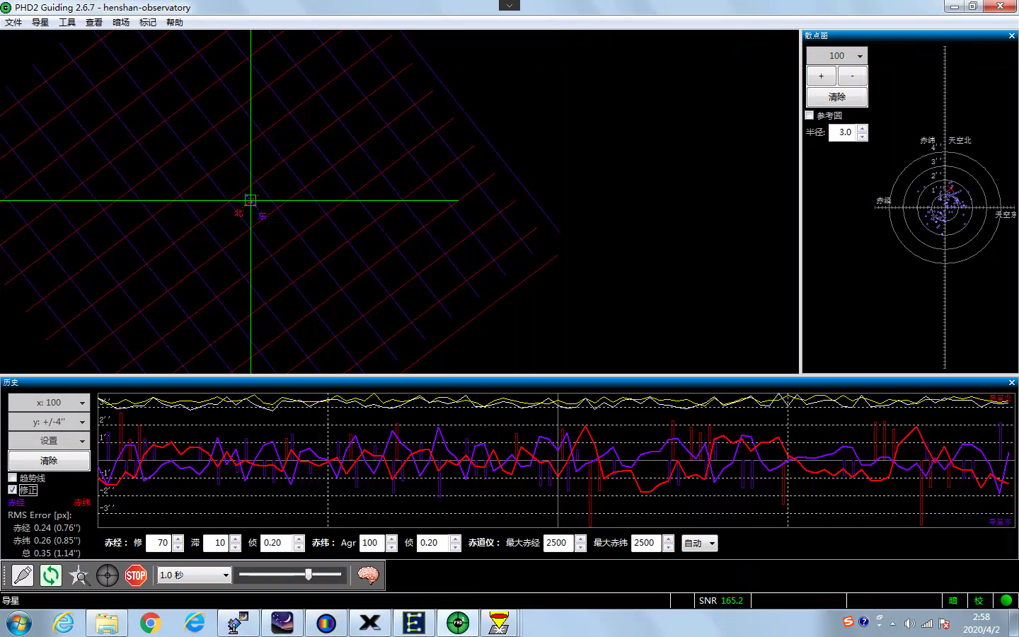Open the blue E taskbar app

(414, 624)
